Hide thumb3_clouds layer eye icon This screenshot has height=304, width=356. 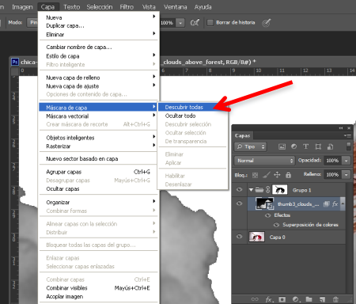(x=239, y=203)
